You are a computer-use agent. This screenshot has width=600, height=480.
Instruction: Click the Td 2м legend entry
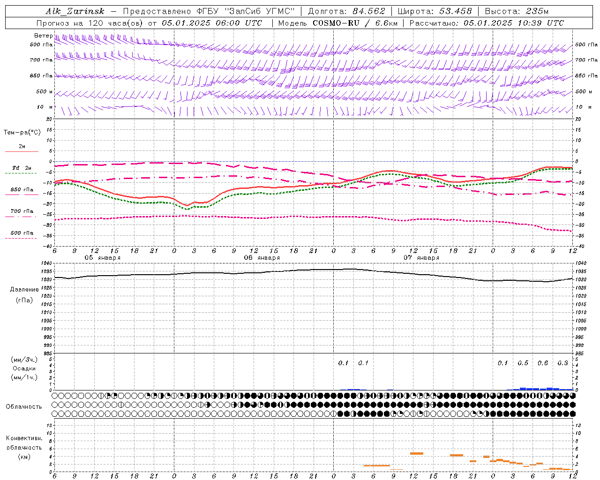tap(22, 168)
